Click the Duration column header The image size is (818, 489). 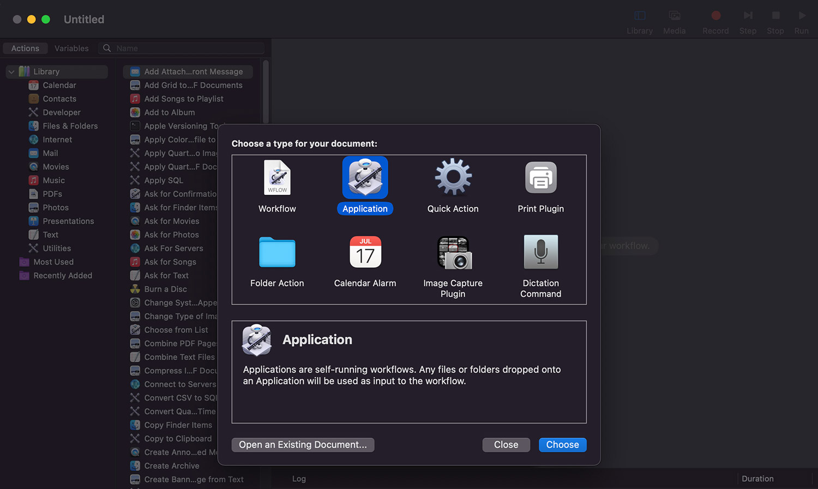pyautogui.click(x=757, y=479)
